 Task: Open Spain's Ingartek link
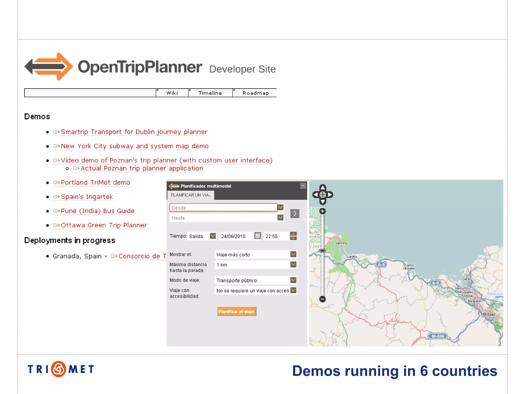pyautogui.click(x=87, y=197)
